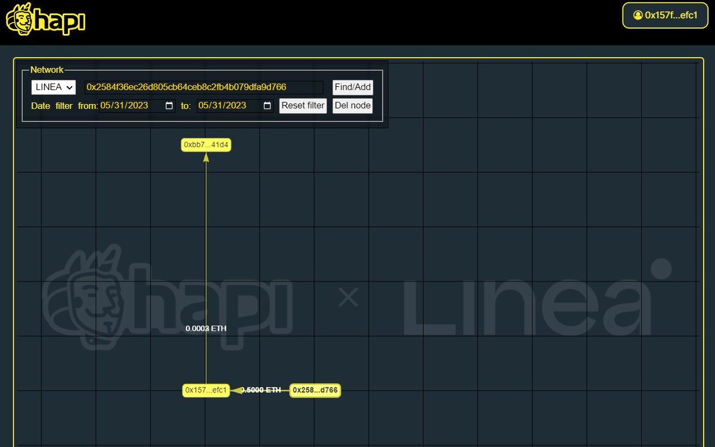Select the 0xbb7...41d4 graph node

click(x=206, y=145)
